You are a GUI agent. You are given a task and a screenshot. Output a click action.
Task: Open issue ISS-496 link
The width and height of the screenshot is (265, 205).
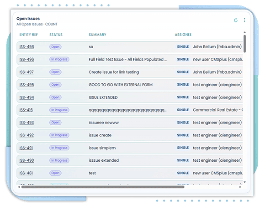[x=26, y=60]
